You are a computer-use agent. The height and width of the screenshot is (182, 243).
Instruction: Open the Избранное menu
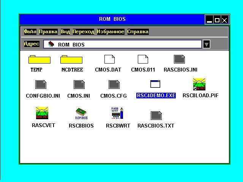110,32
